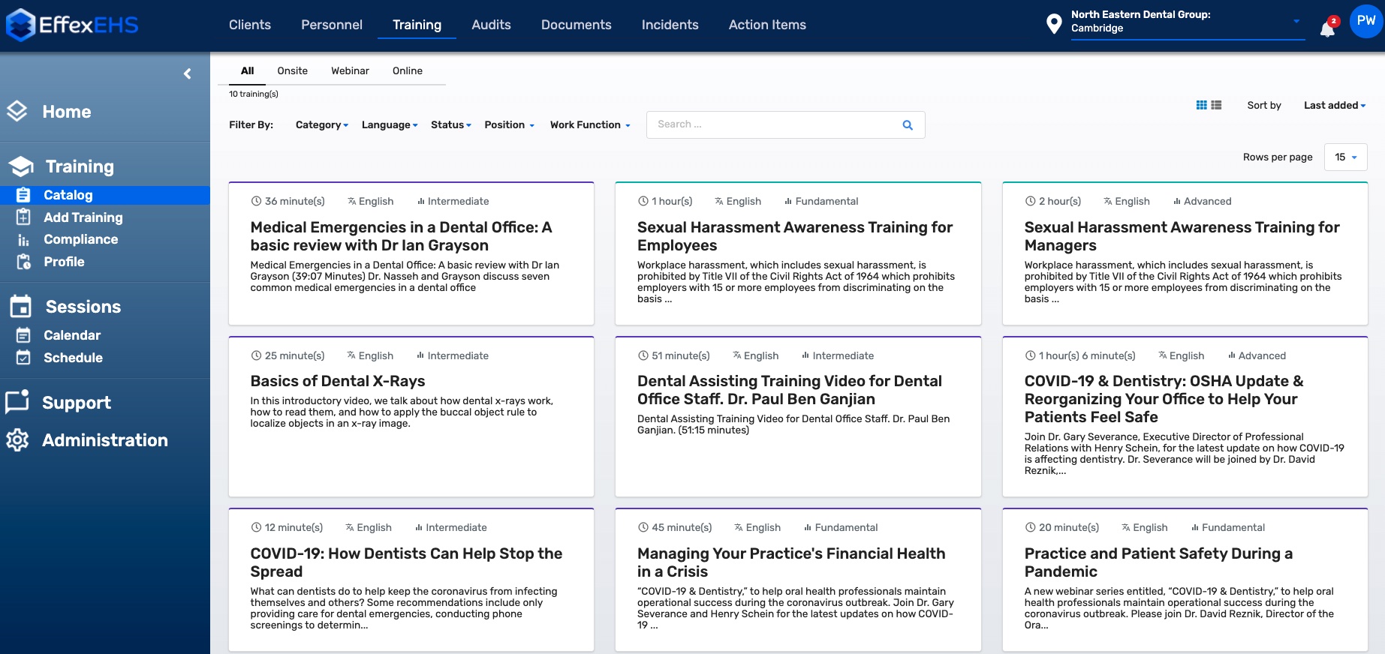Screen dimensions: 1385x654
Task: Open the notifications bell
Action: [1328, 28]
